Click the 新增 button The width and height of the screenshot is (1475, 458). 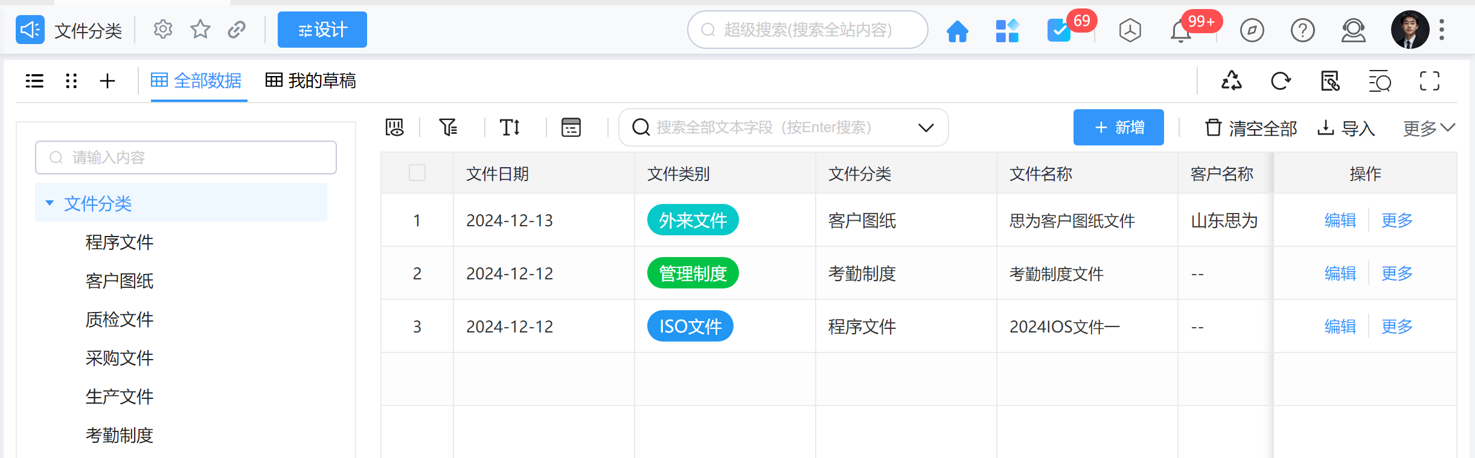coord(1118,127)
